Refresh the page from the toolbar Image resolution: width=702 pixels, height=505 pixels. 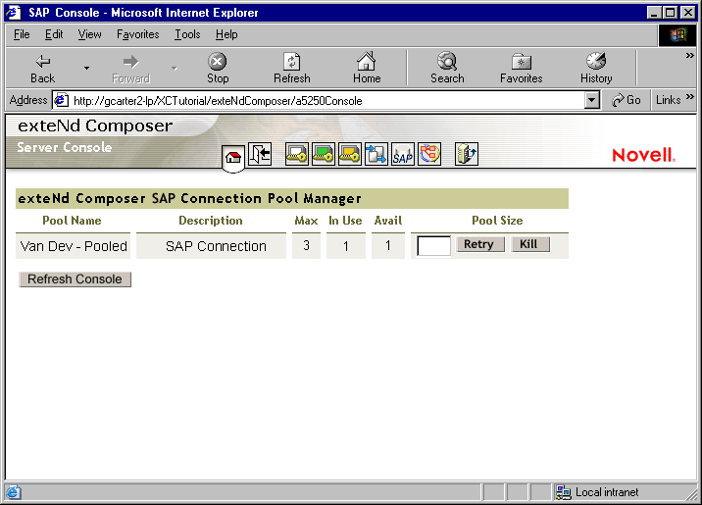[x=292, y=69]
